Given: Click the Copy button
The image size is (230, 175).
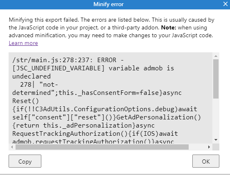Looking at the screenshot, I should tap(25, 161).
